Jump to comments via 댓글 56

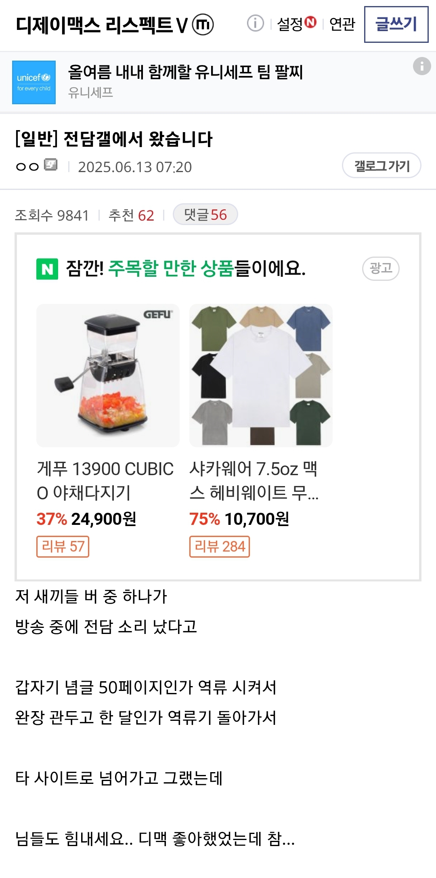click(205, 215)
